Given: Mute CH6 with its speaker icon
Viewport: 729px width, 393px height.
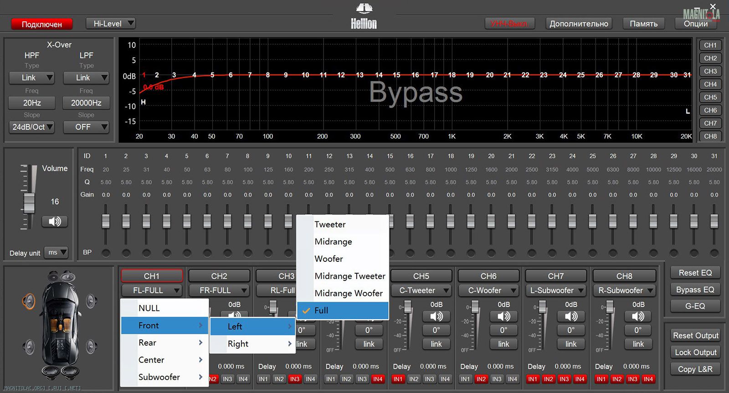Looking at the screenshot, I should (x=503, y=316).
